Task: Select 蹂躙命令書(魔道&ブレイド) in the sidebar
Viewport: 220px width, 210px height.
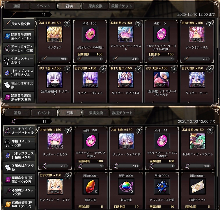Action: 19,36
